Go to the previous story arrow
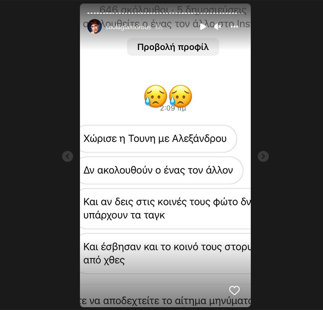Image resolution: width=323 pixels, height=310 pixels. pos(68,156)
